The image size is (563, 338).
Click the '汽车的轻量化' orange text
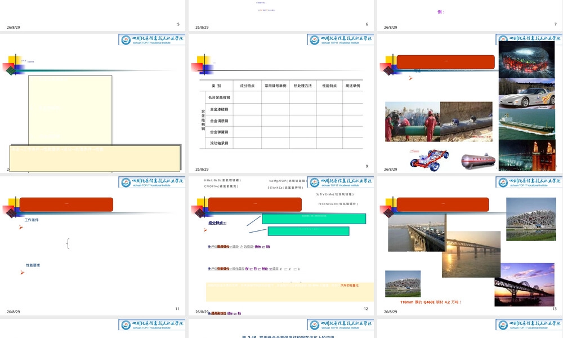pyautogui.click(x=350, y=285)
